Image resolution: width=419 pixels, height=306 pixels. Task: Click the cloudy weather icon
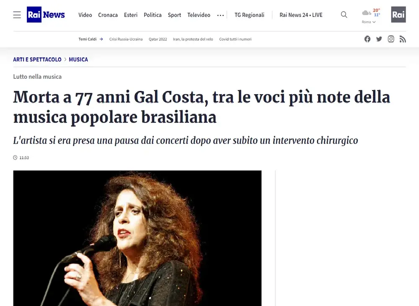point(366,13)
